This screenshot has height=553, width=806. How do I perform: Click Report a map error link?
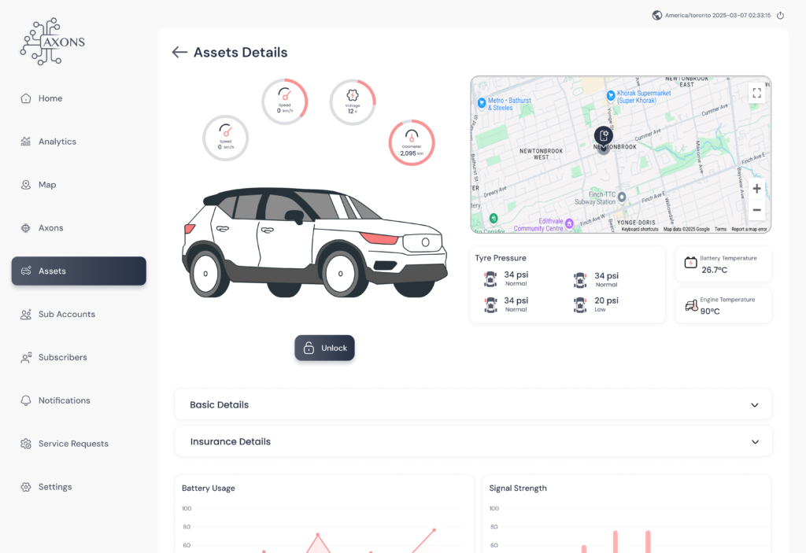click(x=749, y=230)
